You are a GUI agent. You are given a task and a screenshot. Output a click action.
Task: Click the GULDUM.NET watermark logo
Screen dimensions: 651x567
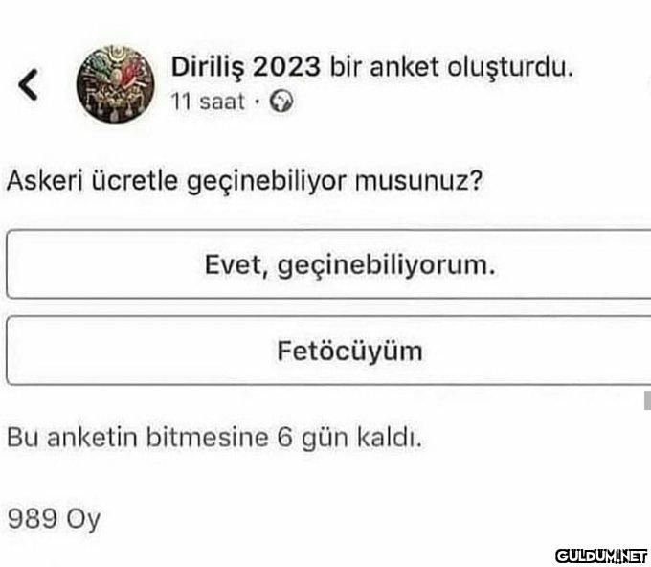[x=601, y=556]
